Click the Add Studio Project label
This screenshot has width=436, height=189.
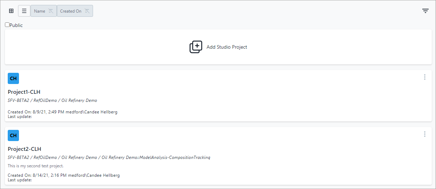coord(227,47)
